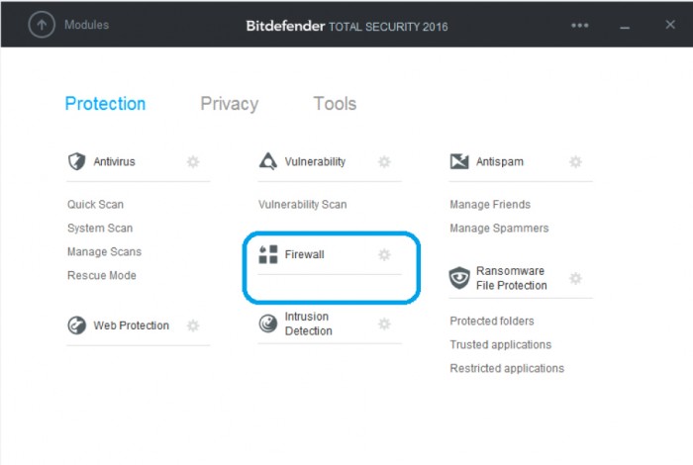
Task: Switch to the Privacy tab
Action: click(230, 104)
